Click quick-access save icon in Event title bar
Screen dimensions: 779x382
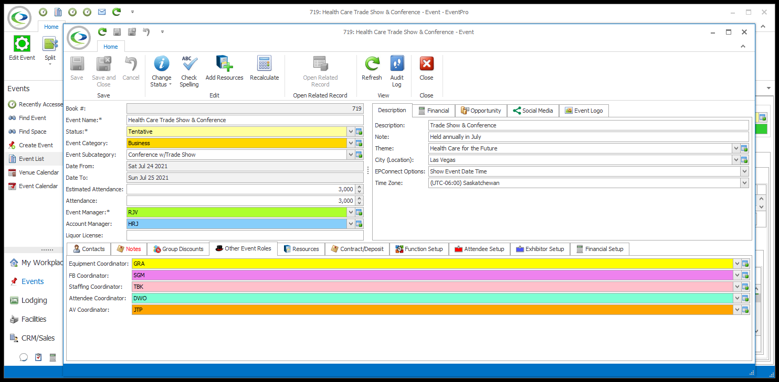click(117, 32)
